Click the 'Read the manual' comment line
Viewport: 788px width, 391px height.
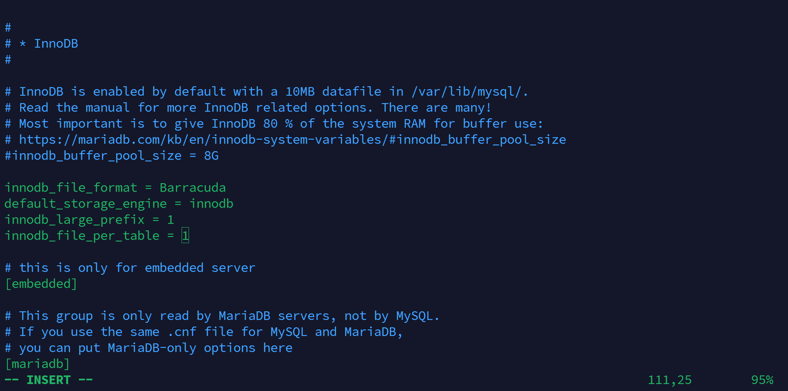point(248,108)
